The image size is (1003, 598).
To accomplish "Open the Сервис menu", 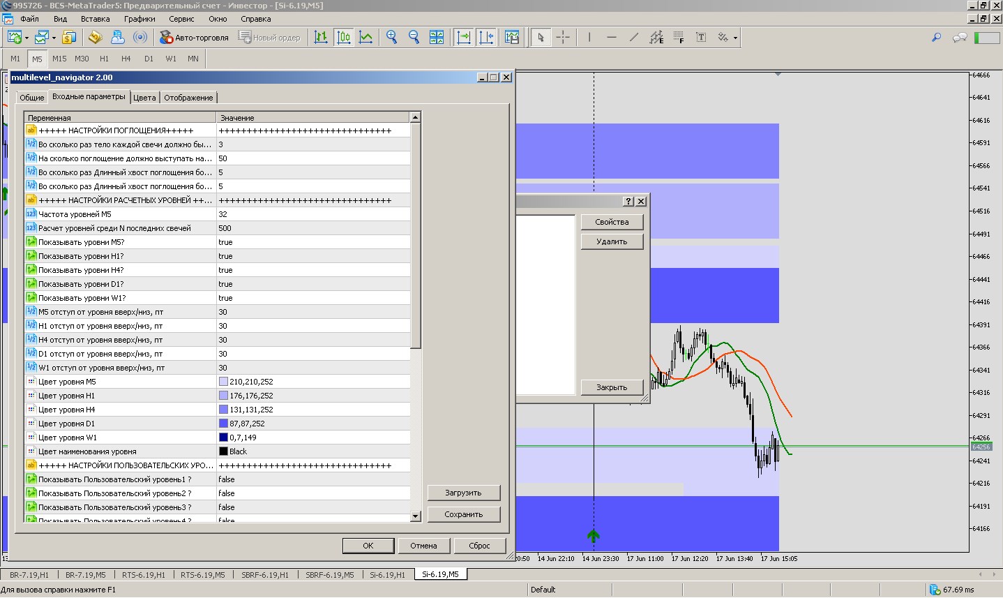I will 181,19.
